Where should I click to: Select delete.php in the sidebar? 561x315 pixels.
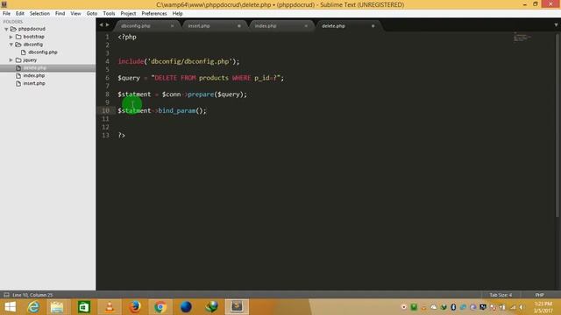pos(47,68)
